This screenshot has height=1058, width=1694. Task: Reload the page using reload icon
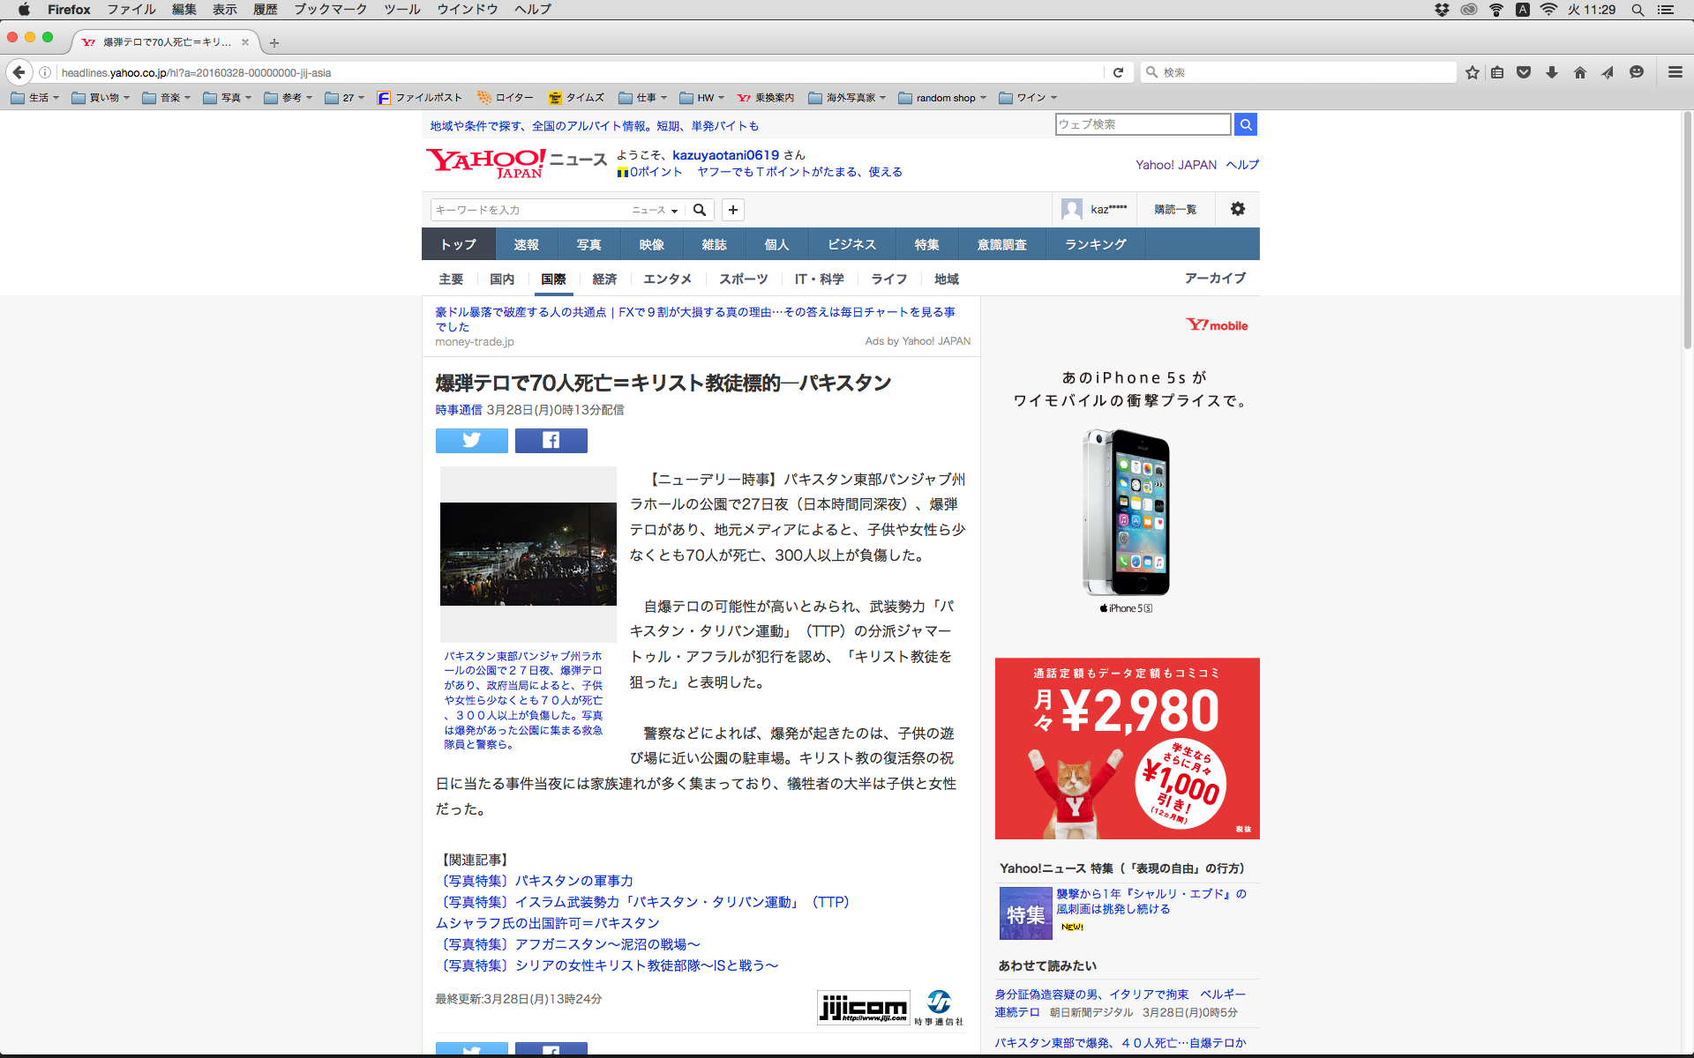1118,72
